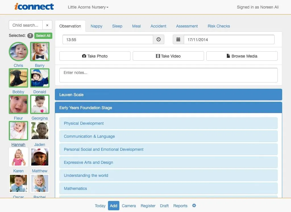The image size is (291, 212).
Task: Open the Reports view
Action: coord(180,205)
